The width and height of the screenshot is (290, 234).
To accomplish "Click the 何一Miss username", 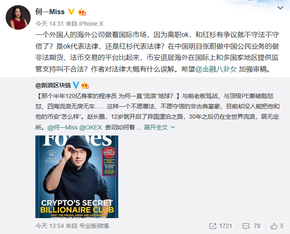I will tap(50, 12).
